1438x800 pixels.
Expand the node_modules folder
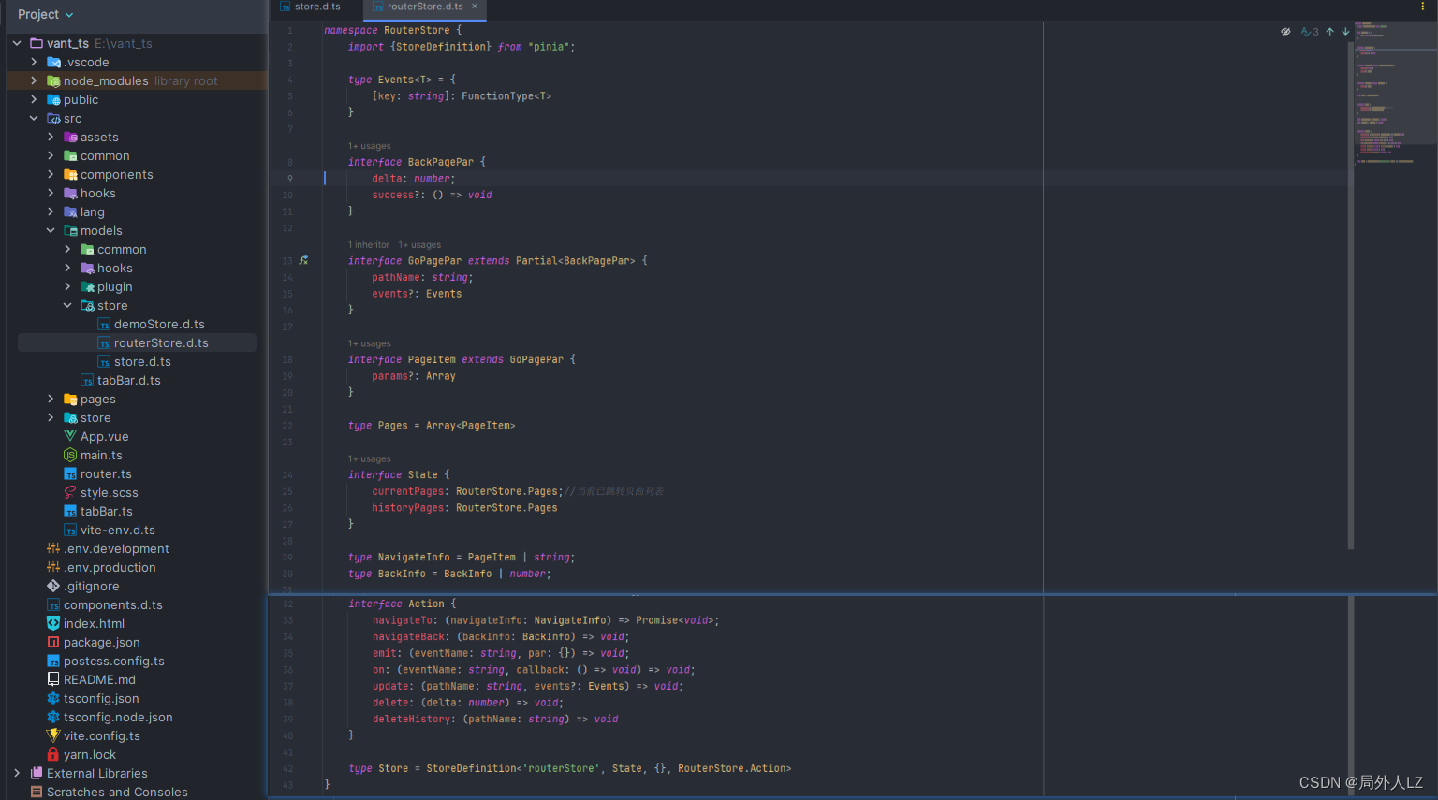[x=34, y=80]
